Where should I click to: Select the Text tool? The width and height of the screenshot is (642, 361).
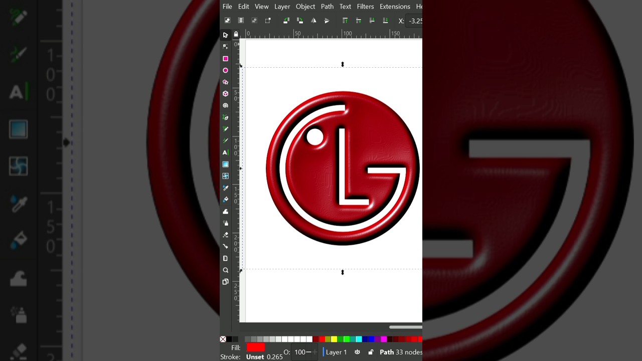point(225,152)
